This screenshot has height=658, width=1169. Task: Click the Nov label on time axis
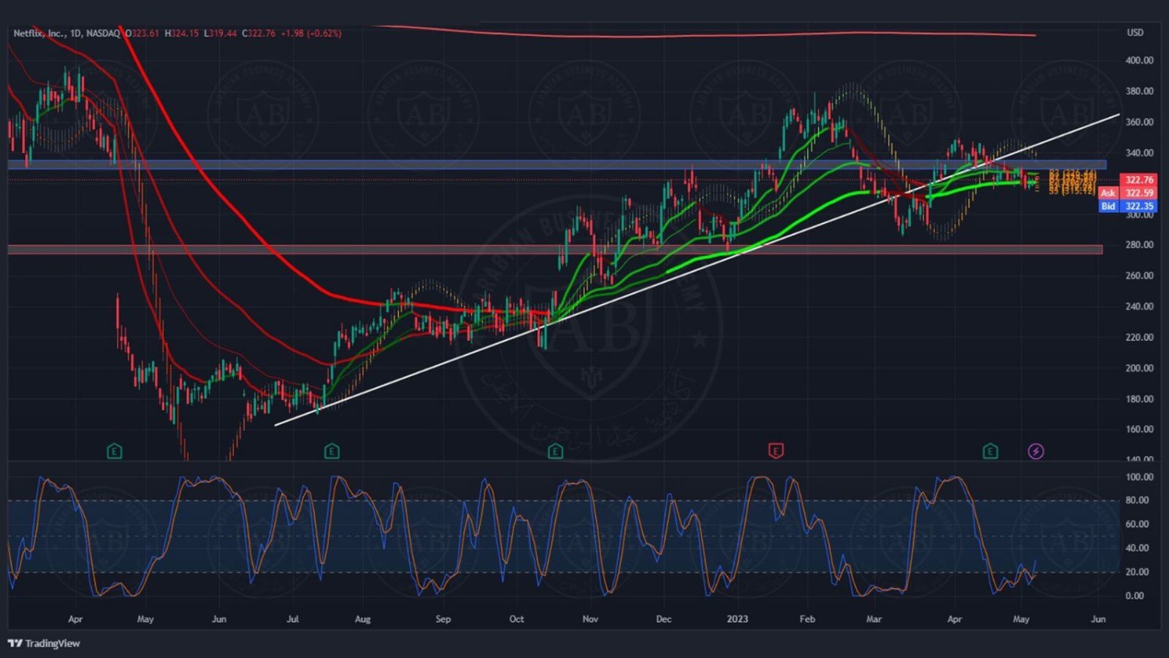[x=590, y=619]
